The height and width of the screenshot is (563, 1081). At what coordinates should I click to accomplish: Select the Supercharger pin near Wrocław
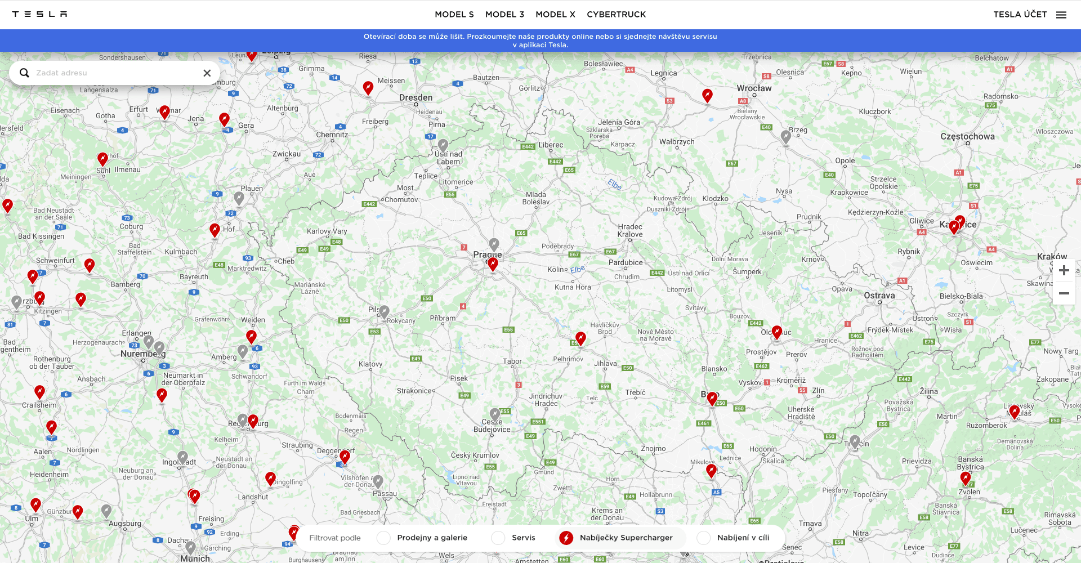pyautogui.click(x=707, y=96)
